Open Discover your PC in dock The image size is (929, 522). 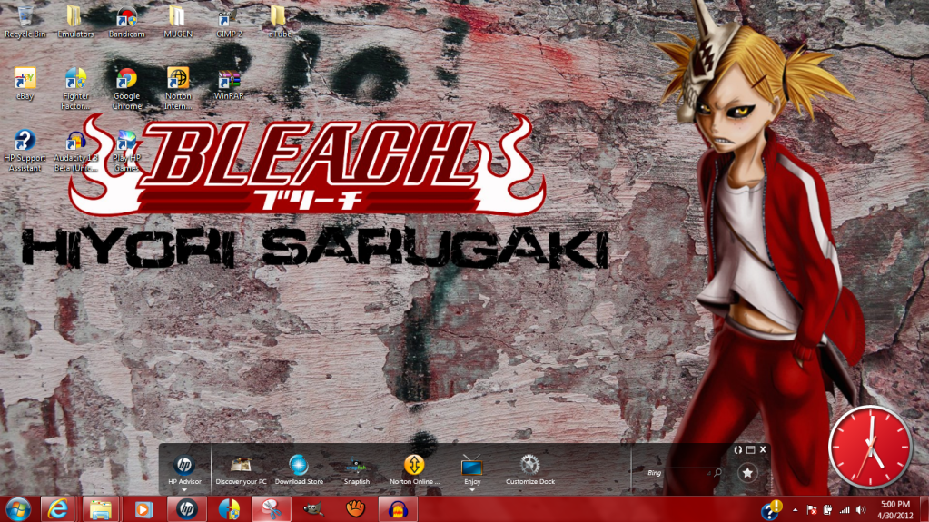coord(241,470)
